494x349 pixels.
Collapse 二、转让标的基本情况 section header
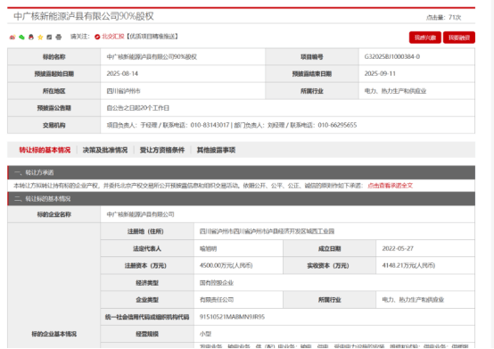point(242,199)
